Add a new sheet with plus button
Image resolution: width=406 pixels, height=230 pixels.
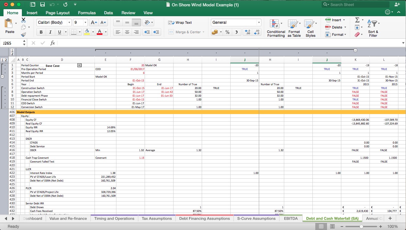[390, 218]
